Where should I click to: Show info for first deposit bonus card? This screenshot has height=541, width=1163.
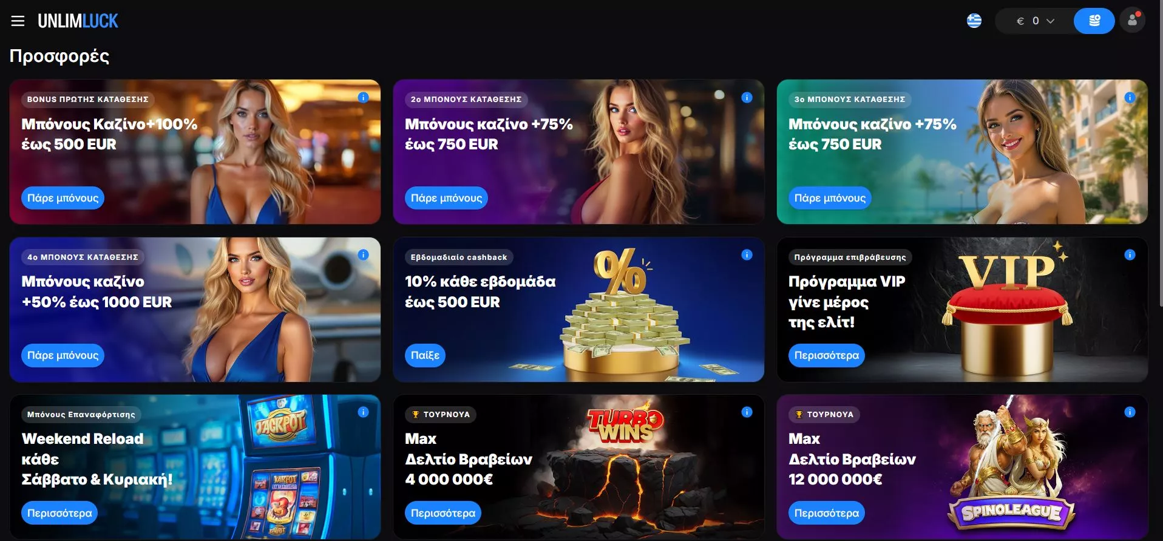click(x=363, y=97)
